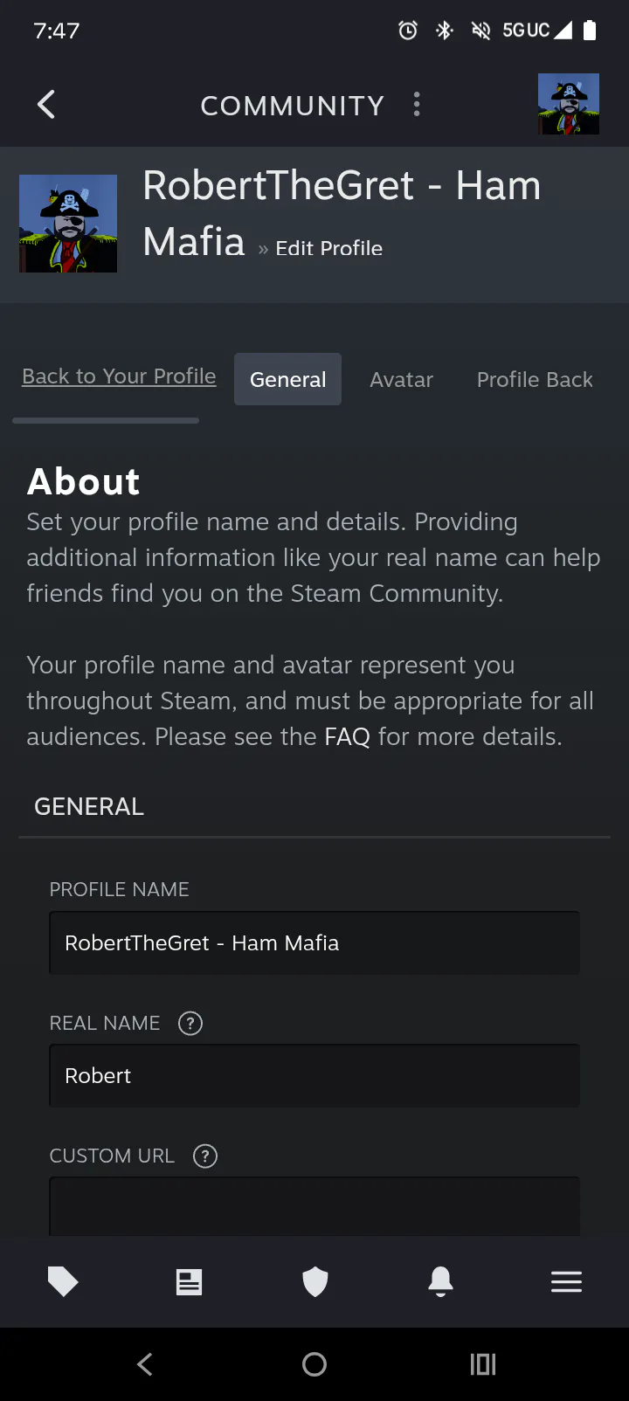This screenshot has width=629, height=1401.
Task: Open the FAQ link in About text
Action: tap(347, 737)
